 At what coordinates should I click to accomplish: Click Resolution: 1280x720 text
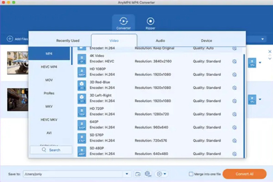point(152,114)
